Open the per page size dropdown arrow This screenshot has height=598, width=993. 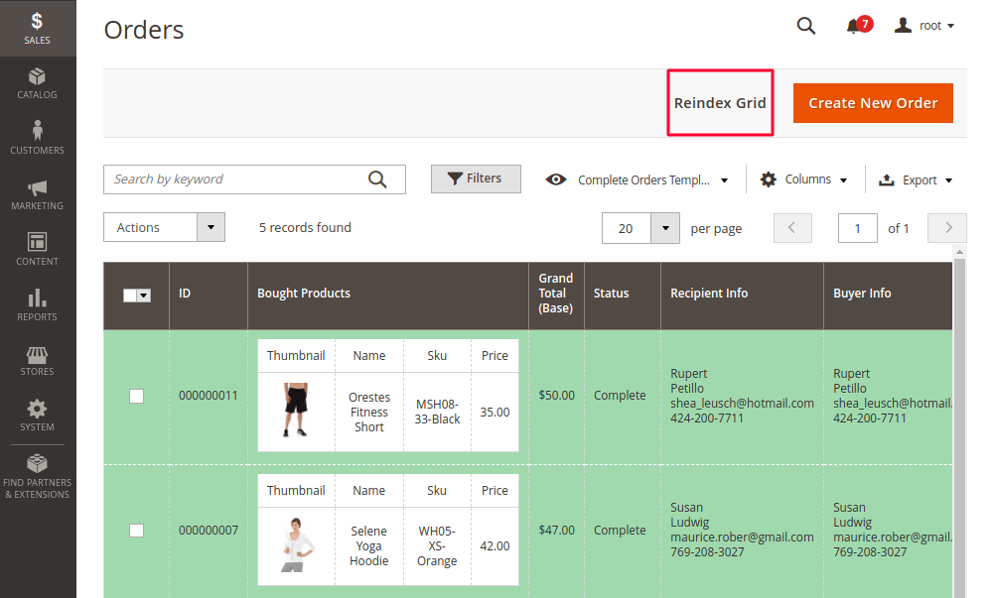point(665,228)
